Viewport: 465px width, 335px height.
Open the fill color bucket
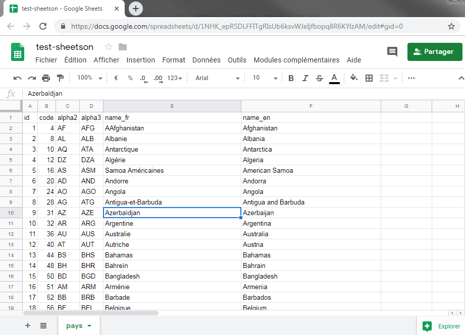pyautogui.click(x=354, y=78)
